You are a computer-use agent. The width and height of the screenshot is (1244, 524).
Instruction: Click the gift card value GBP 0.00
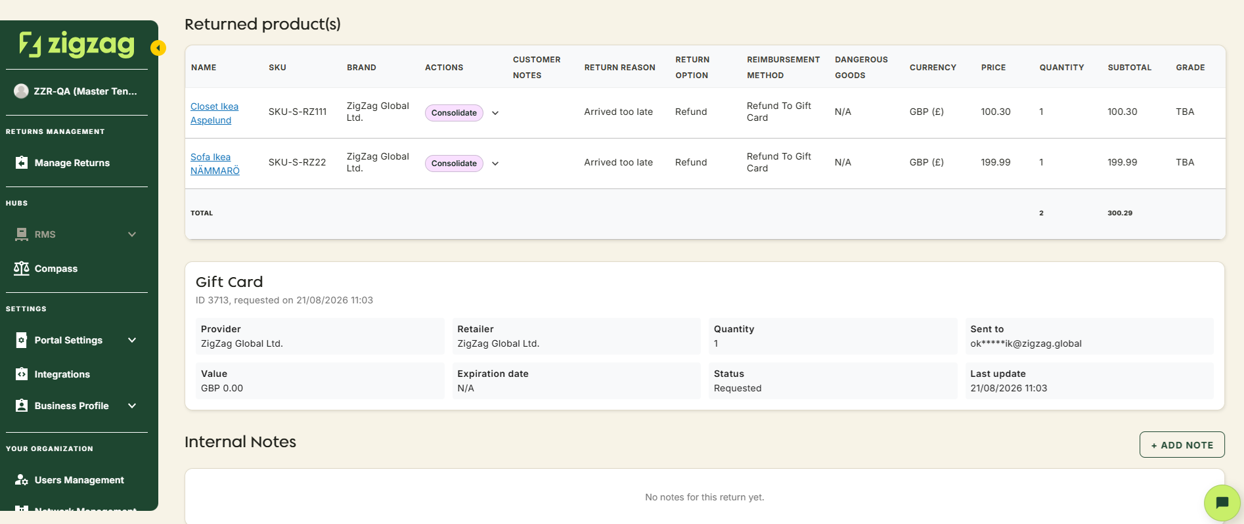[x=222, y=388]
